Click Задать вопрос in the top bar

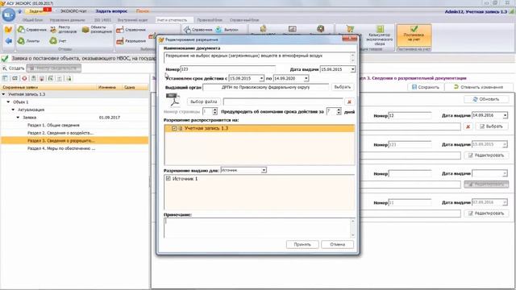[111, 11]
